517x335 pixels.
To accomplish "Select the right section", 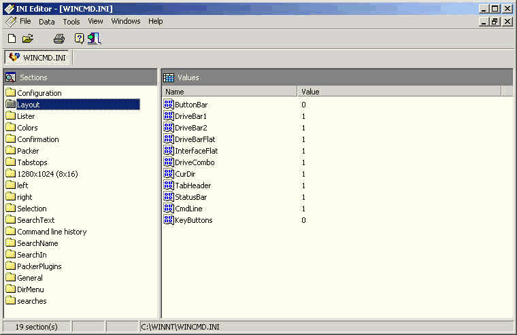I will pyautogui.click(x=24, y=197).
